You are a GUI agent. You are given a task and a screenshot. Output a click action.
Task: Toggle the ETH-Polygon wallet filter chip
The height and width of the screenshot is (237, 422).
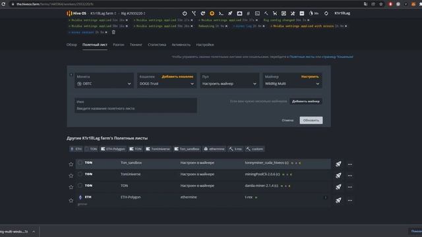click(x=113, y=149)
